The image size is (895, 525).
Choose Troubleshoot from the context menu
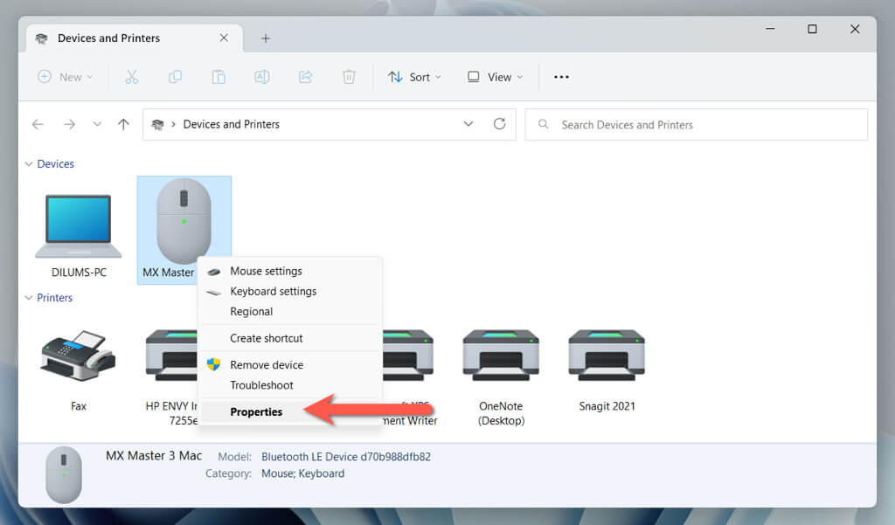[290, 385]
